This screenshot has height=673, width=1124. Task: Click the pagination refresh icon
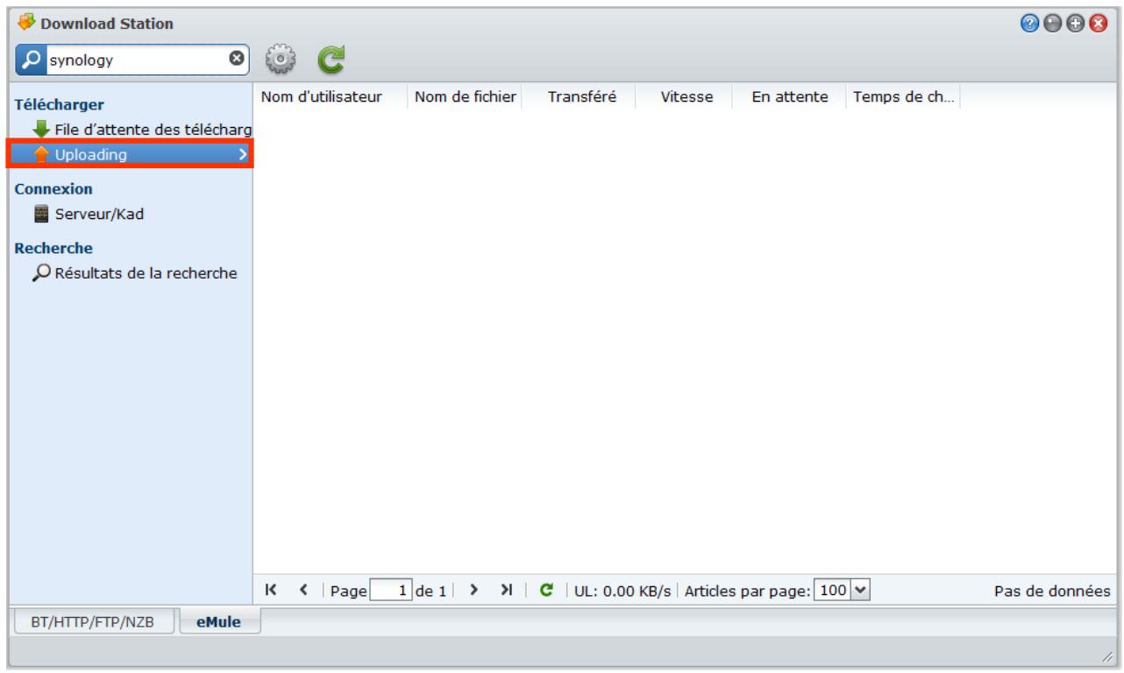(x=546, y=591)
